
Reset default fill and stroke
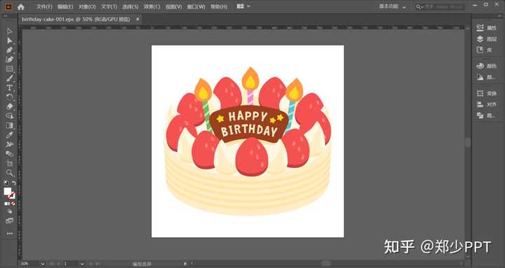coord(6,183)
